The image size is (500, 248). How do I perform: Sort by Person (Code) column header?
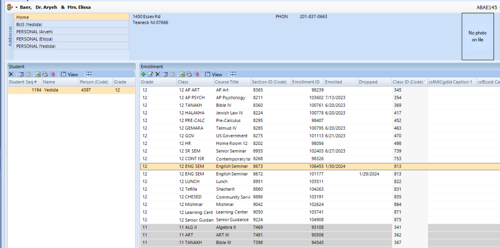coord(96,82)
